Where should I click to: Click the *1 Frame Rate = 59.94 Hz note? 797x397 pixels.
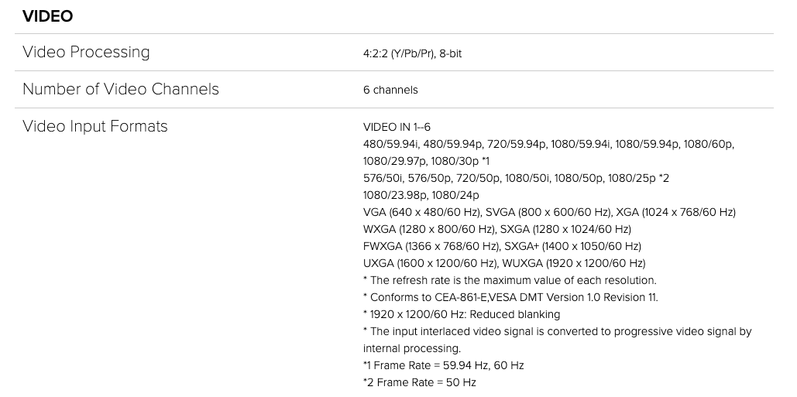443,365
